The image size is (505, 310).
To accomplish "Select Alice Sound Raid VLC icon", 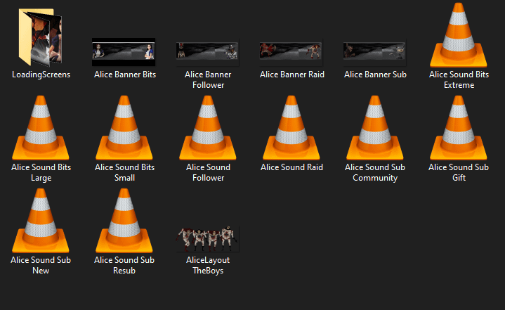I will tap(291, 128).
